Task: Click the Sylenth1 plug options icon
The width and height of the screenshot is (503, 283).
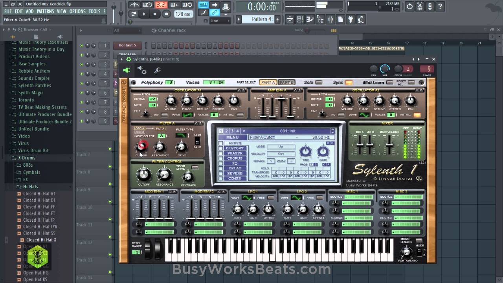Action: (x=127, y=70)
